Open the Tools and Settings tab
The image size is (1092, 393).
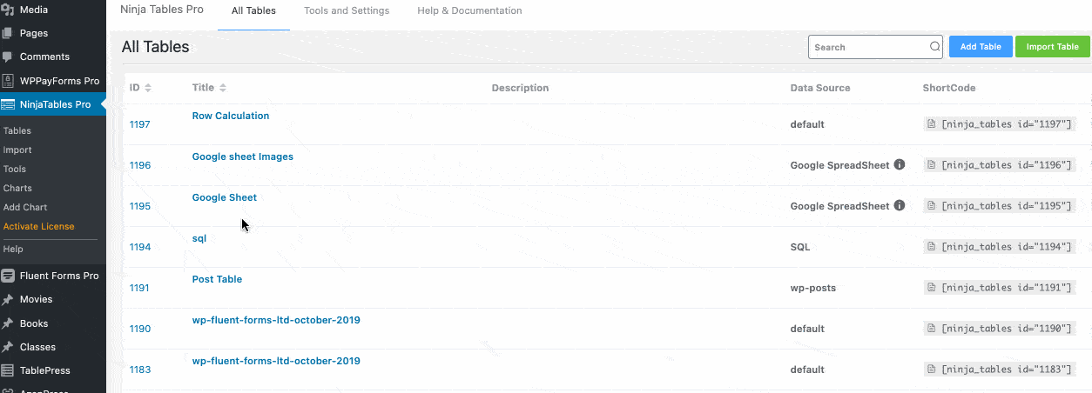click(347, 11)
